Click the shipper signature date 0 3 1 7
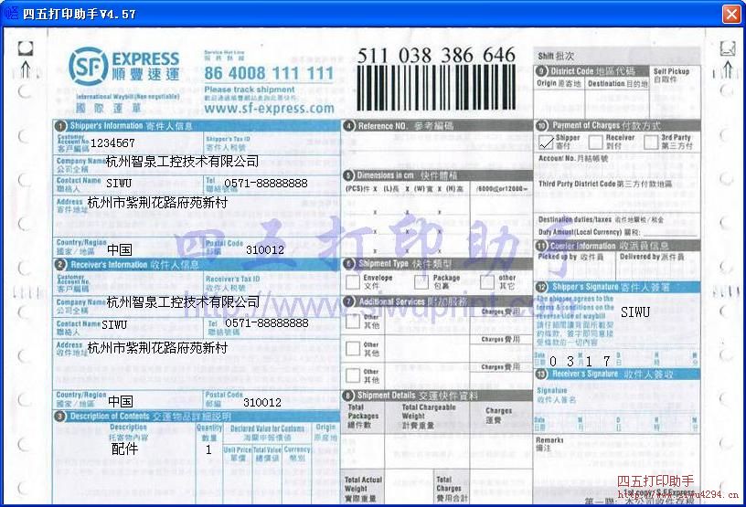 [580, 362]
